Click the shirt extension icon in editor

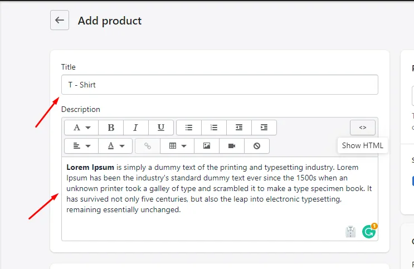tap(350, 232)
